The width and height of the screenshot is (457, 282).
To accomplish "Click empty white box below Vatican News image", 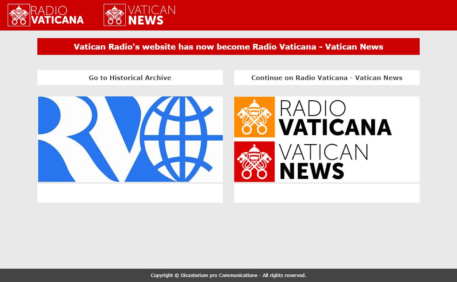I will 327,193.
